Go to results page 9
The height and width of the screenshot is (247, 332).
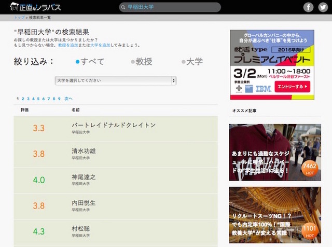coord(59,99)
